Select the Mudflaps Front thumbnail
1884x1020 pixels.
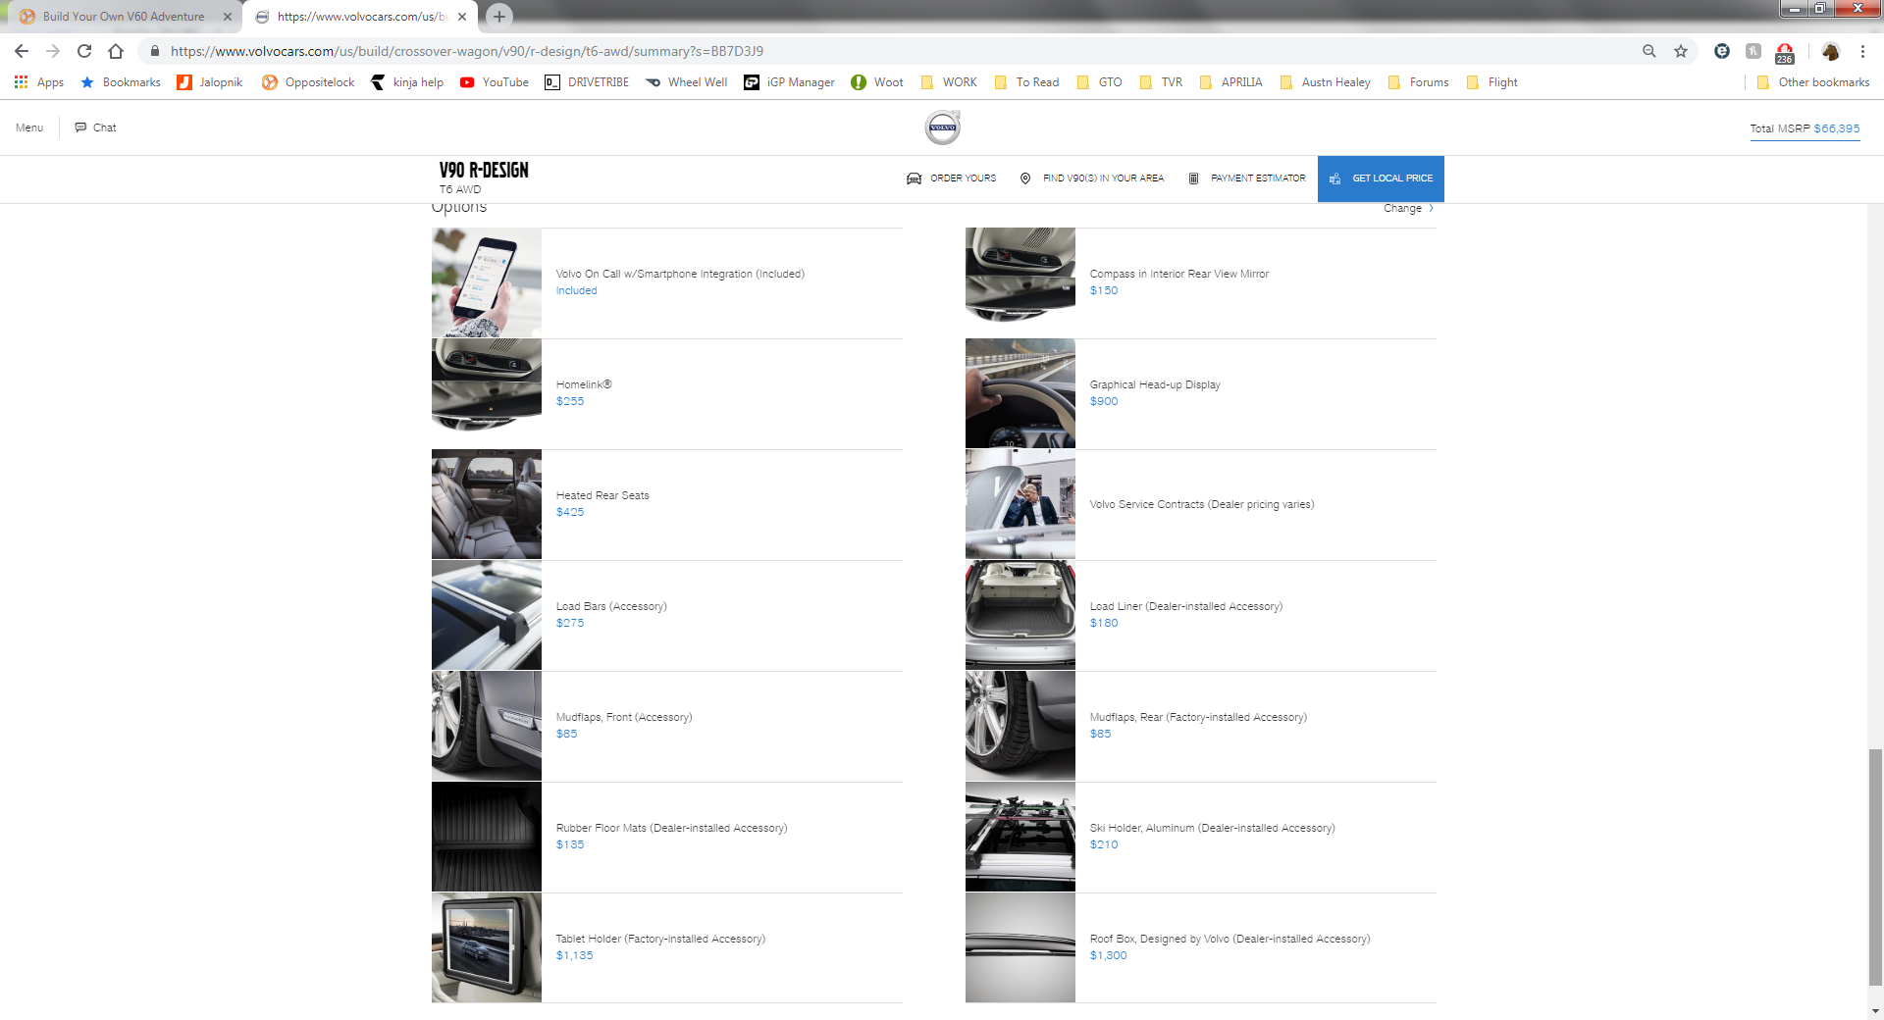pos(487,726)
